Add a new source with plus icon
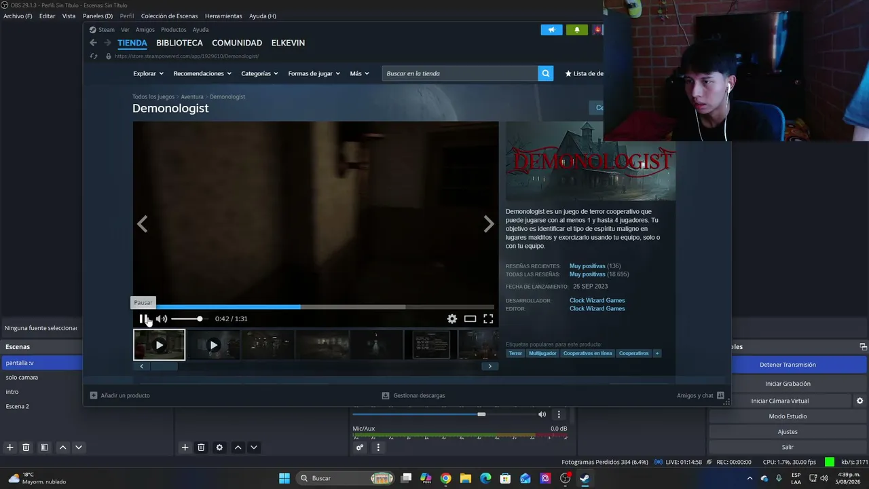The width and height of the screenshot is (869, 489). [185, 448]
